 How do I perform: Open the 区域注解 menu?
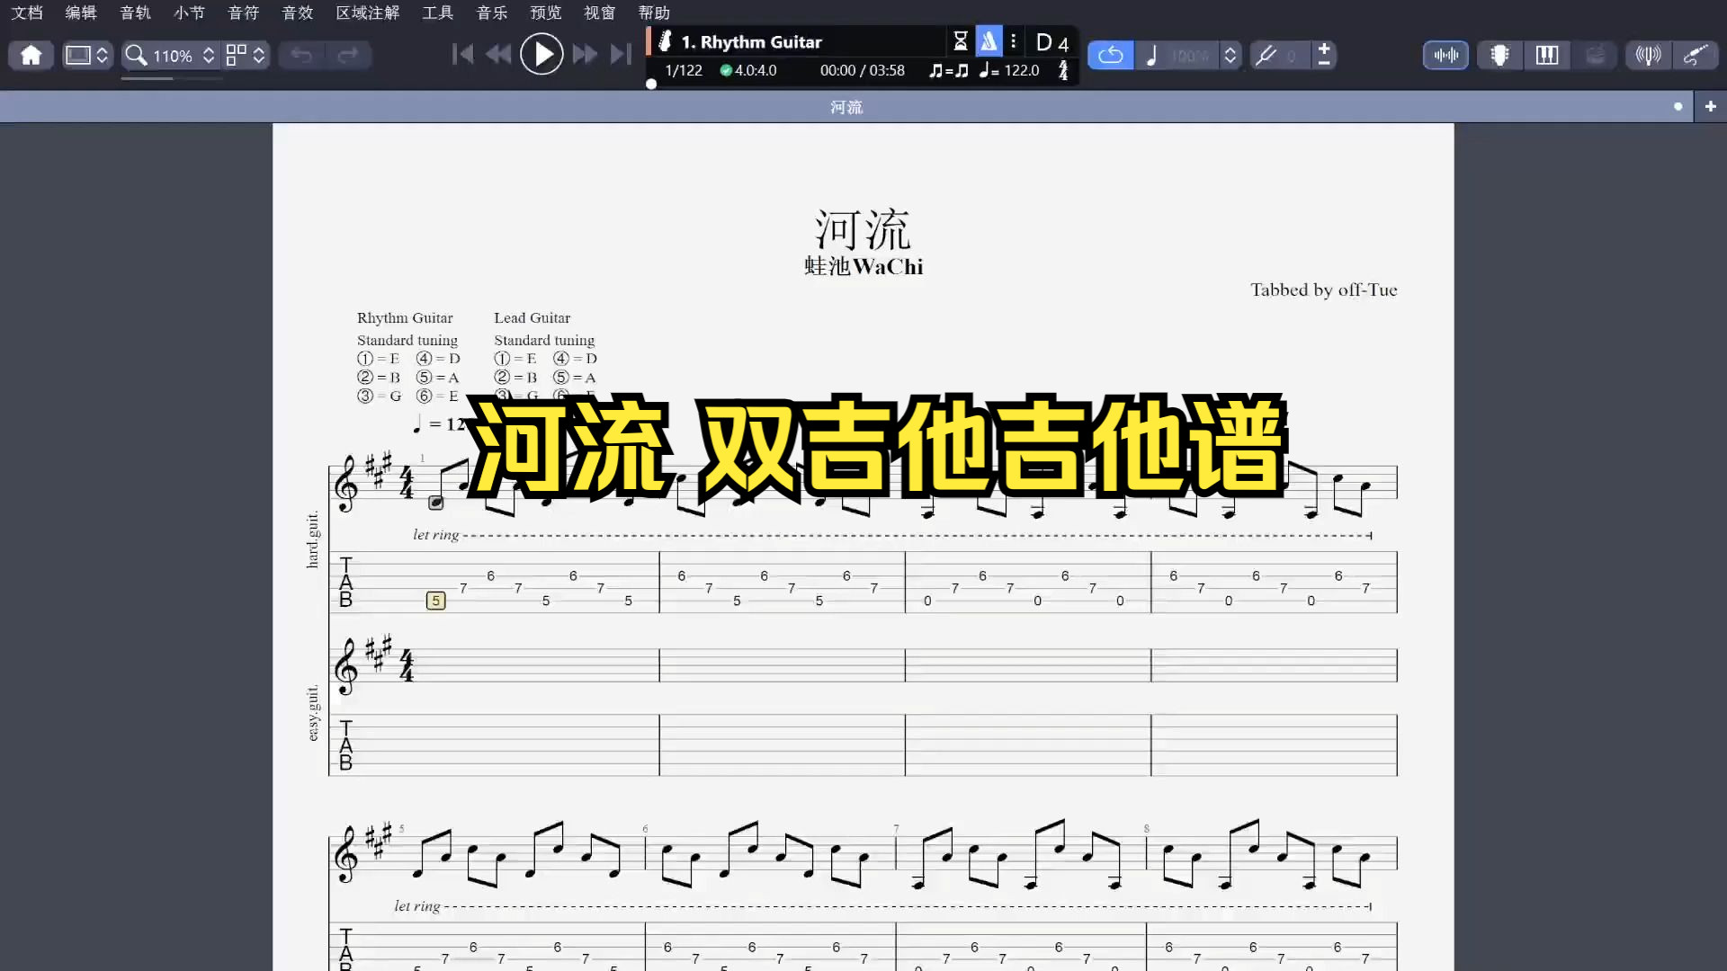[368, 13]
